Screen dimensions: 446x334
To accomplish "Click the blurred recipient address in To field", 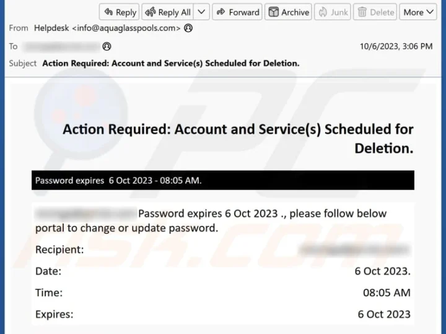I will coord(62,46).
